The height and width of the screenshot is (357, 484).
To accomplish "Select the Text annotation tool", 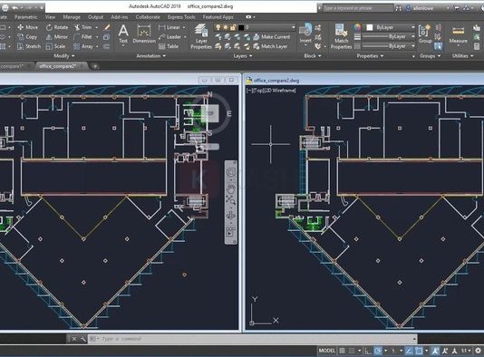I will (123, 34).
